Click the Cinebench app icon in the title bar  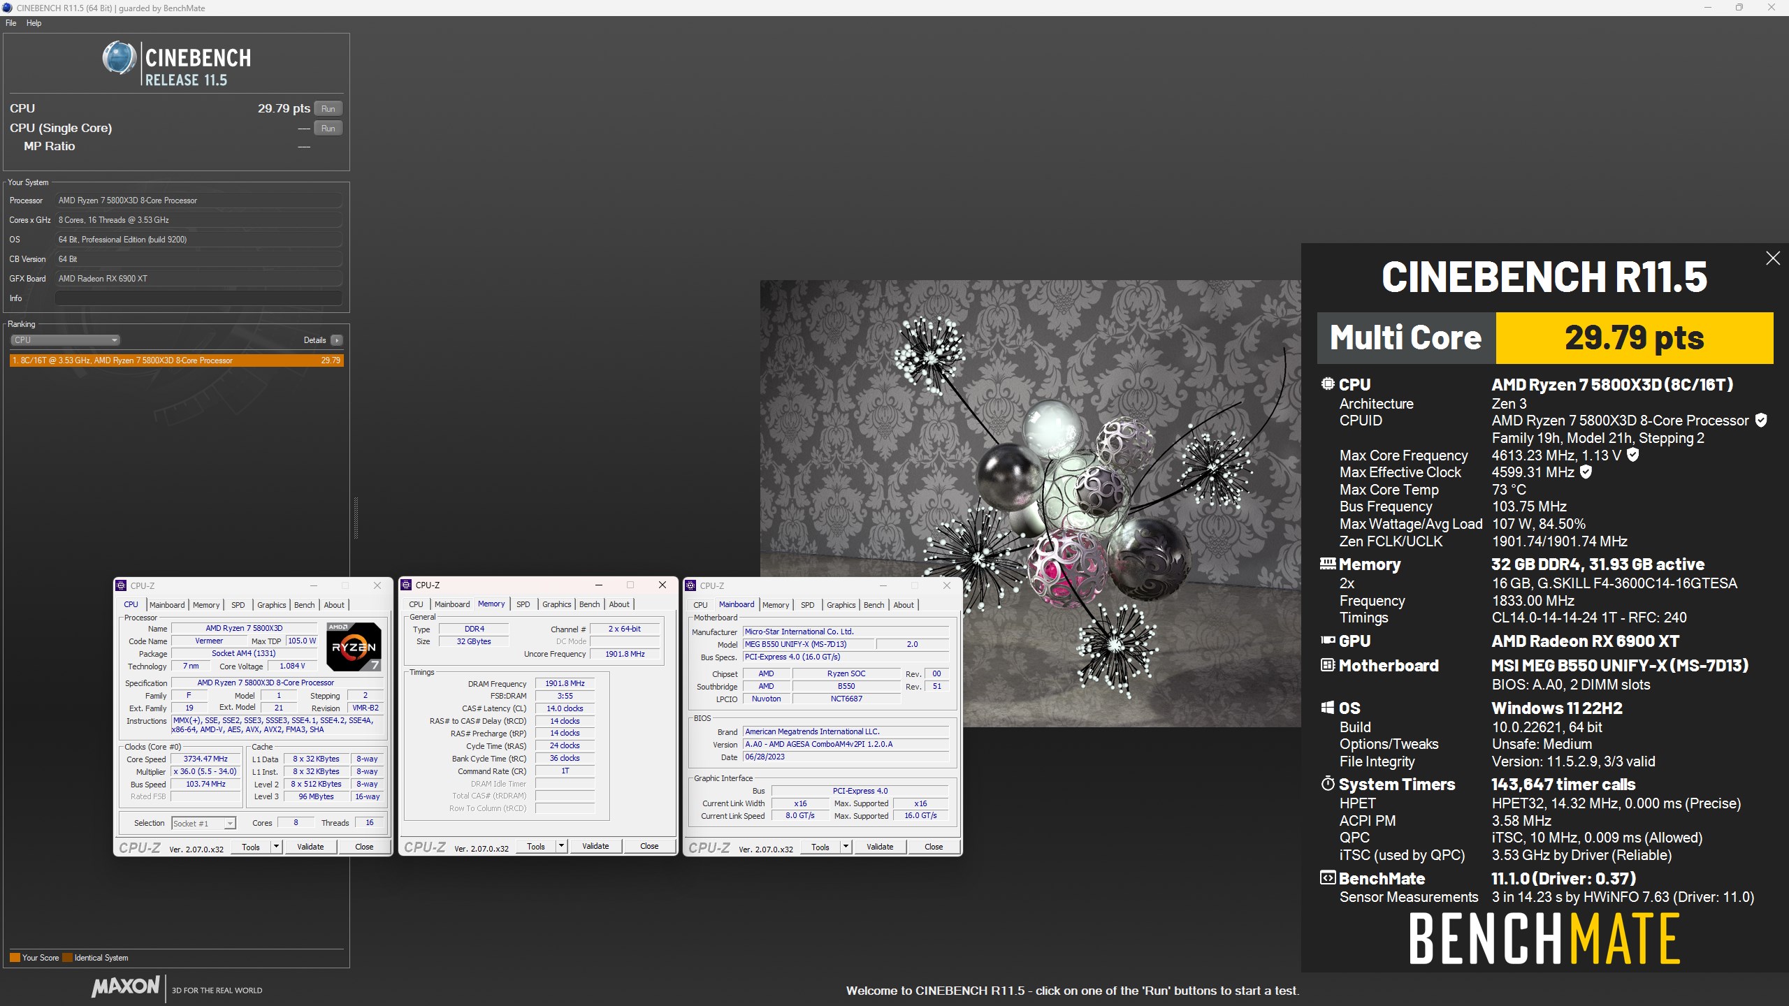[x=7, y=8]
